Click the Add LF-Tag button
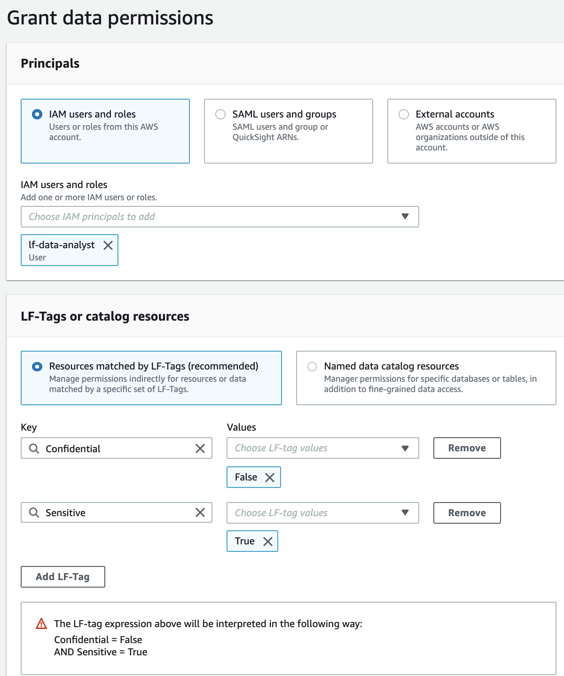This screenshot has height=676, width=564. pyautogui.click(x=63, y=577)
